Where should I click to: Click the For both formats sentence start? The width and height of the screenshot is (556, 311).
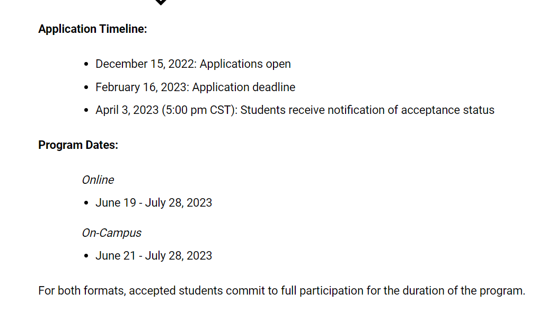tap(82, 291)
